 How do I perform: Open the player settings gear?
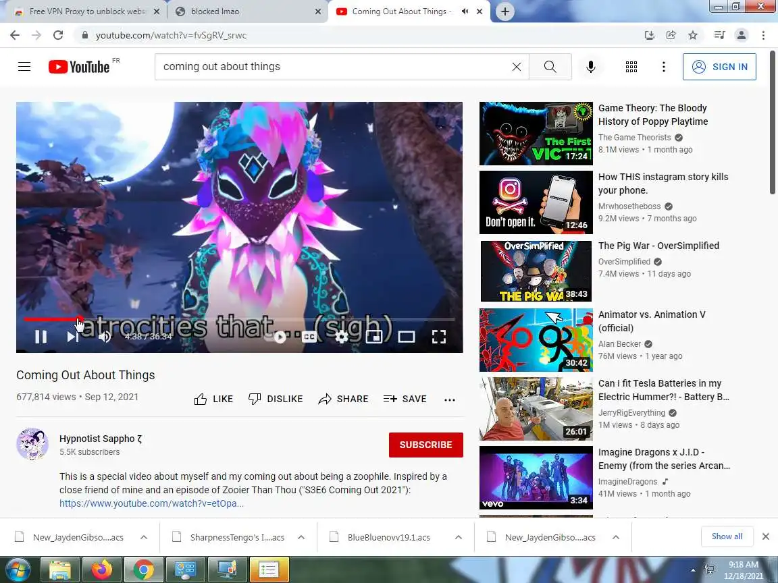point(341,337)
